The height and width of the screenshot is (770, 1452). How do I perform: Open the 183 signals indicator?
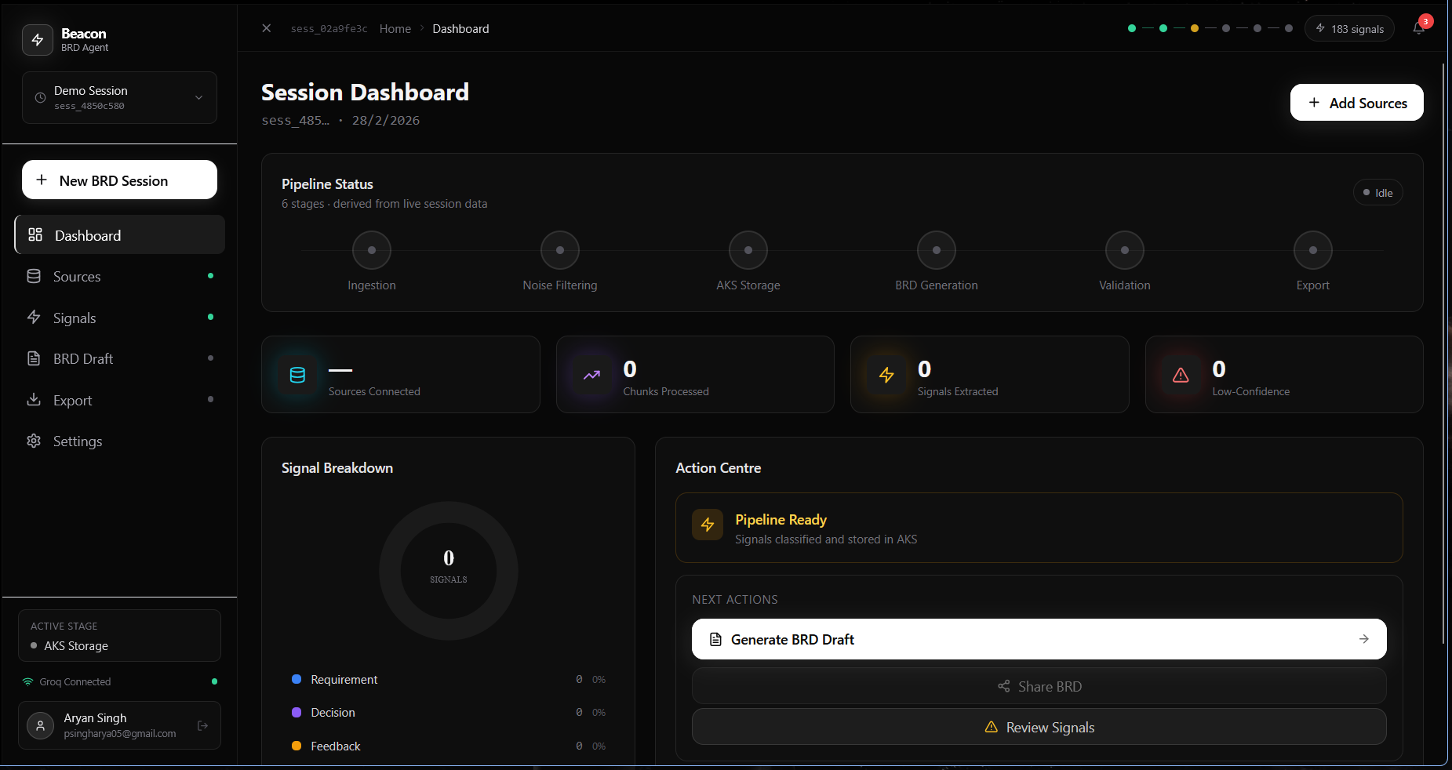click(1349, 29)
